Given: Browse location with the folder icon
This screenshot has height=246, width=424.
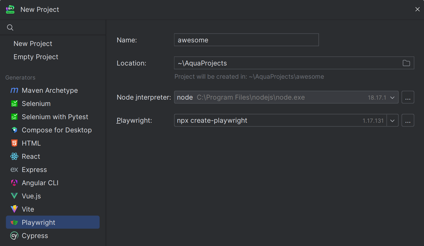Looking at the screenshot, I should (x=406, y=63).
